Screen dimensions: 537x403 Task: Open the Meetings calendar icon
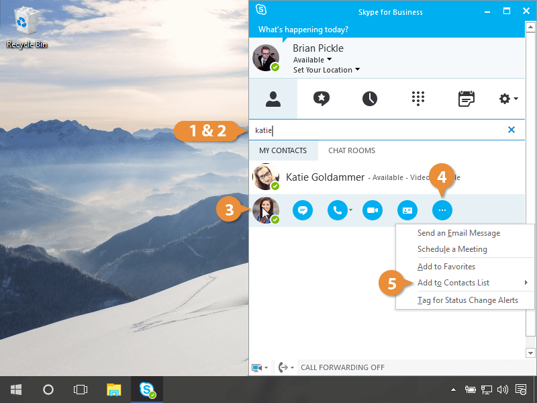(x=466, y=99)
